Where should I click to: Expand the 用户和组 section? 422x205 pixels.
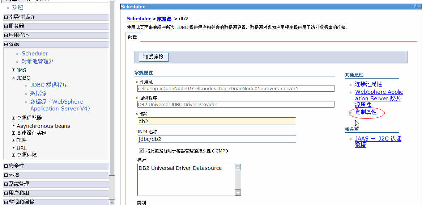click(6, 193)
